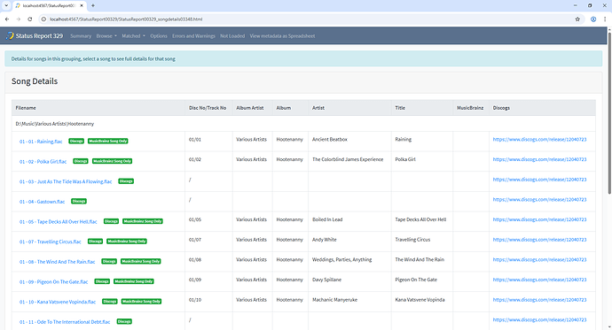Click the tab search chevron icon
Image resolution: width=612 pixels, height=330 pixels.
click(6, 5)
